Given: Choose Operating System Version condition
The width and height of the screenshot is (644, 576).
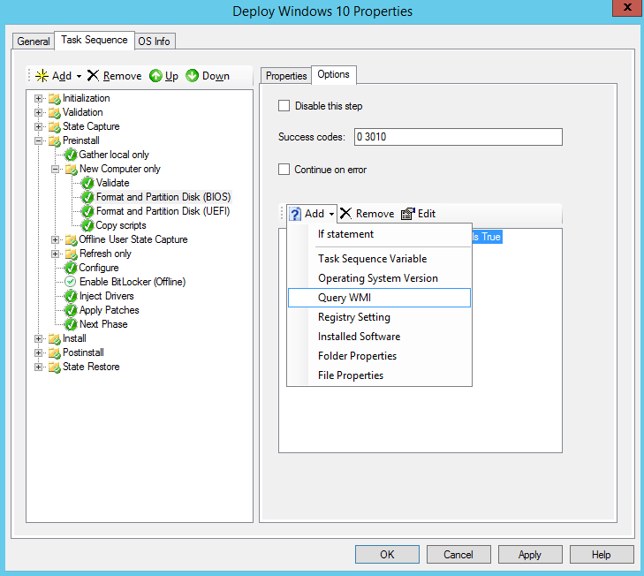Looking at the screenshot, I should tap(379, 278).
